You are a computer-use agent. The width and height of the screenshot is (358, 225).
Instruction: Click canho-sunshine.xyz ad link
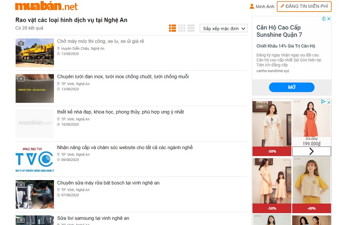272,71
